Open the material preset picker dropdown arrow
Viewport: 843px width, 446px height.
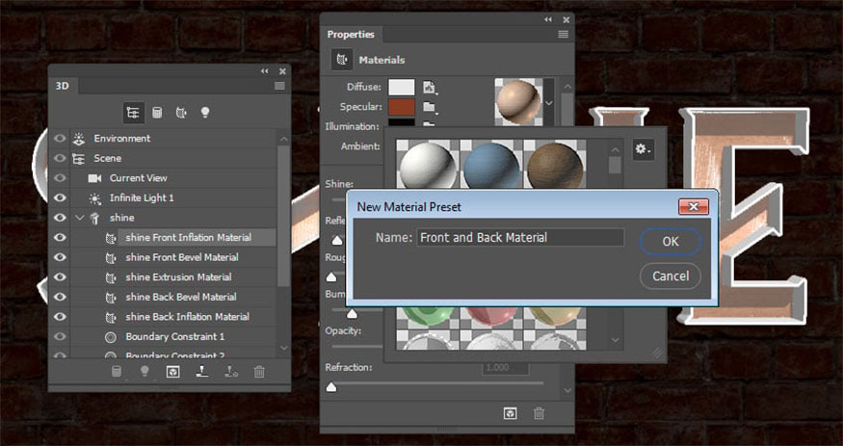click(550, 102)
